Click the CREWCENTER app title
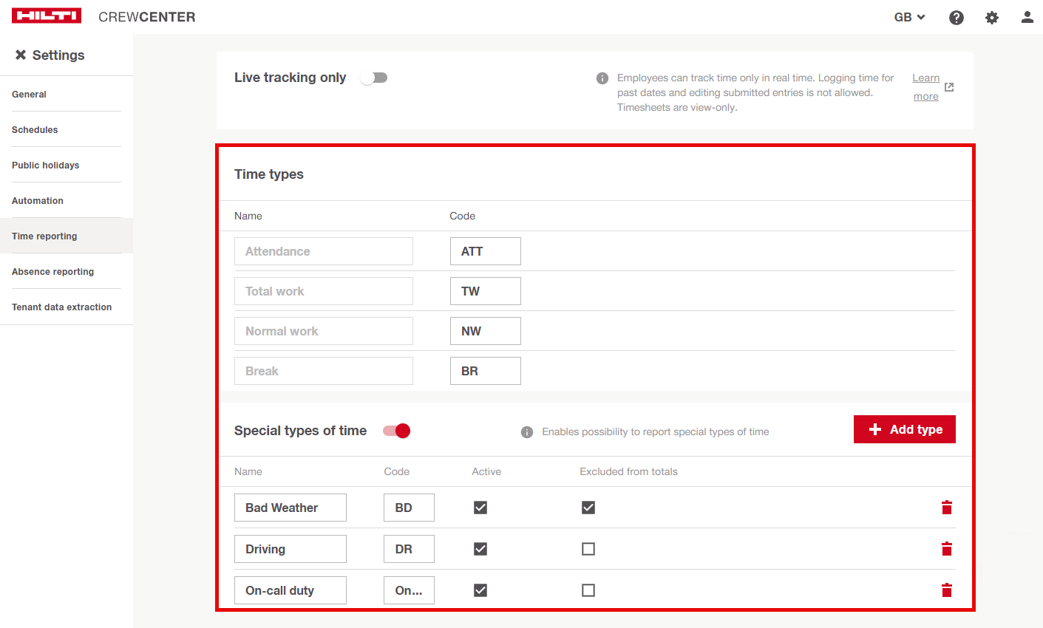 147,17
